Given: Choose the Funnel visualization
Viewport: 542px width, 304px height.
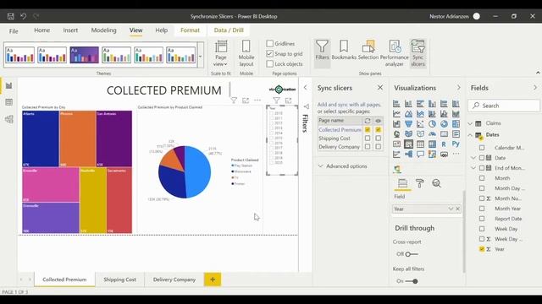Looking at the screenshot, I should [x=408, y=124].
